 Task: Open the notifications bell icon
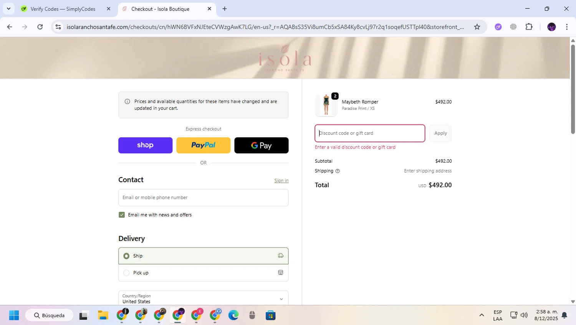(x=564, y=315)
